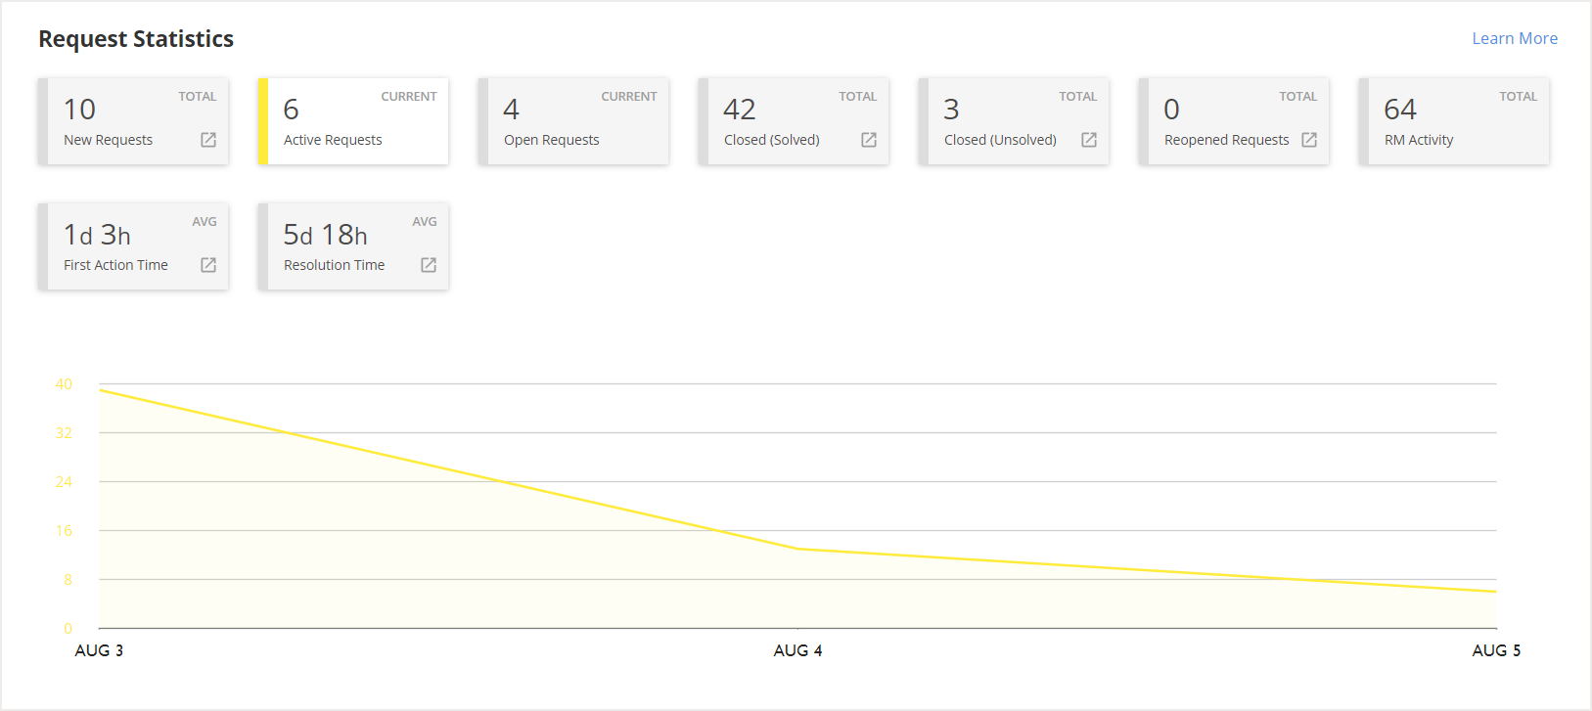This screenshot has height=711, width=1592.
Task: Click the Closed (Solved) total card
Action: (794, 121)
